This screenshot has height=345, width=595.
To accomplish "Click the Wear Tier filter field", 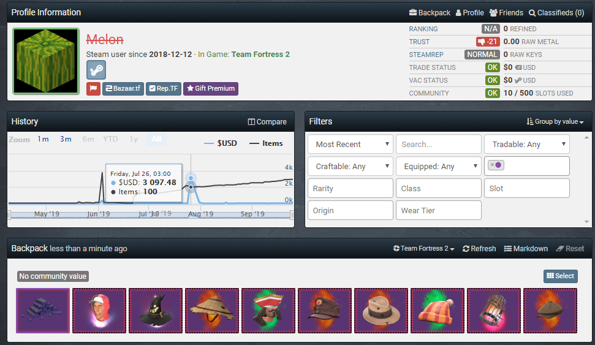I will [439, 210].
